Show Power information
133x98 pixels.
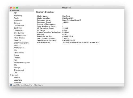pos(16,55)
